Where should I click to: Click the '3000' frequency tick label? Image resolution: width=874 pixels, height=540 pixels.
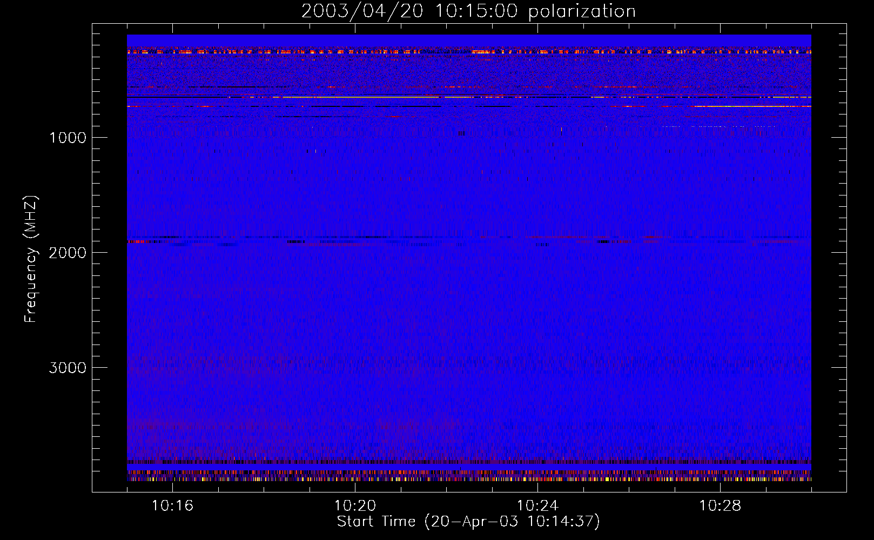pyautogui.click(x=68, y=368)
